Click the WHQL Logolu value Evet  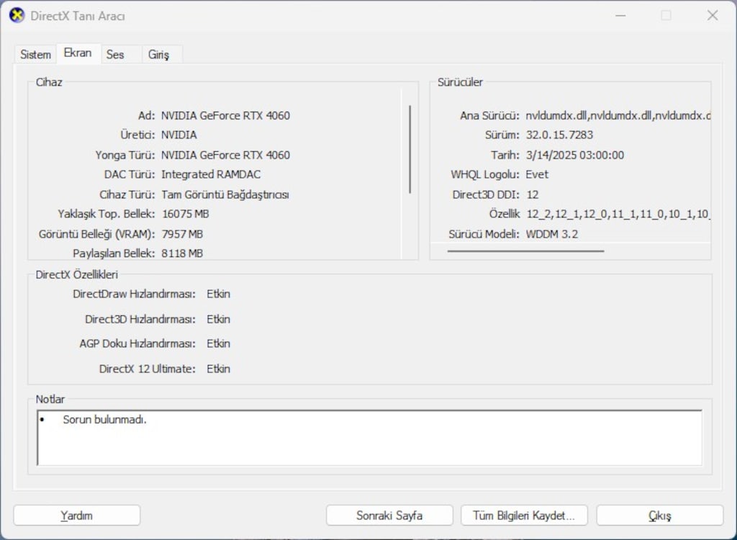point(537,174)
